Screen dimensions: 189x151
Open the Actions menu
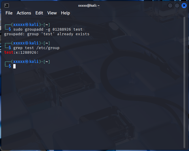tap(24, 13)
